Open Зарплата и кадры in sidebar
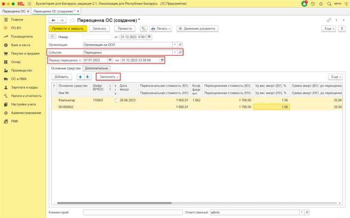This screenshot has height=218, width=350. 26,88
